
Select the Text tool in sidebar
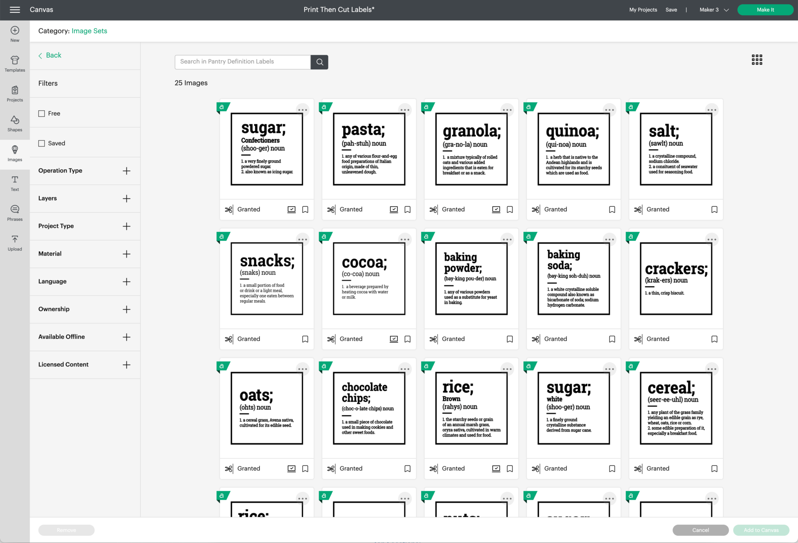tap(15, 183)
